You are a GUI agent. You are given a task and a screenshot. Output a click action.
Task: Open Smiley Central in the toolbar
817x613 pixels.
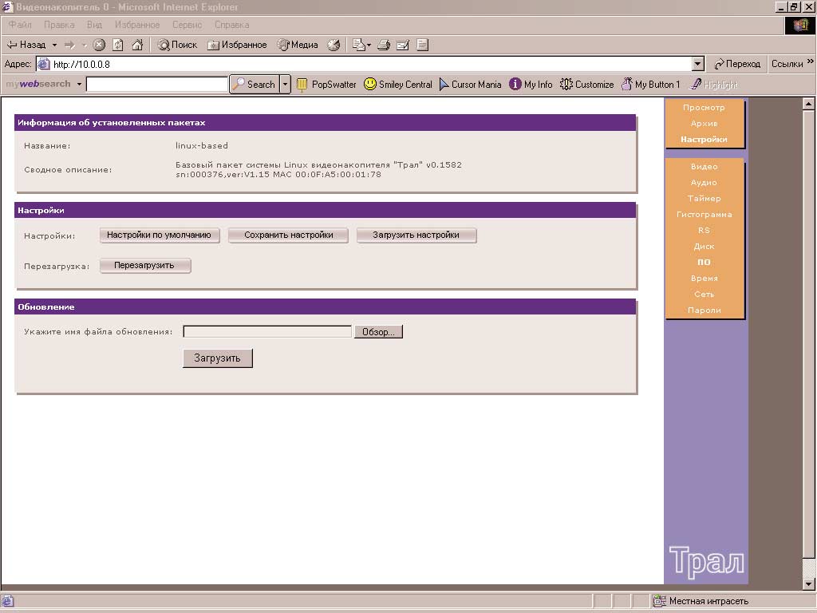[x=397, y=84]
